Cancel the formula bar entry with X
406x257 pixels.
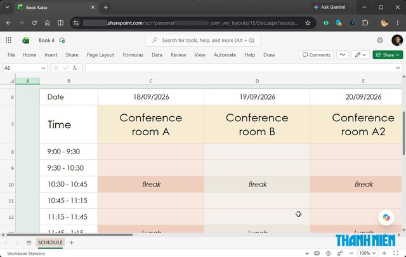click(56, 68)
